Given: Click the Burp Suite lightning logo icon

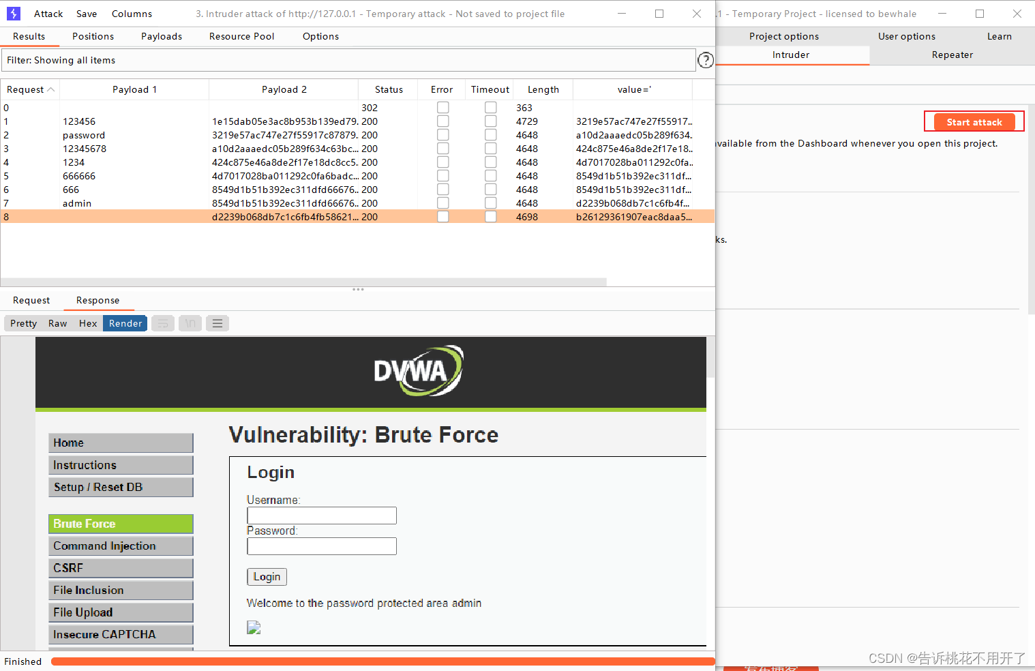Looking at the screenshot, I should click(14, 14).
